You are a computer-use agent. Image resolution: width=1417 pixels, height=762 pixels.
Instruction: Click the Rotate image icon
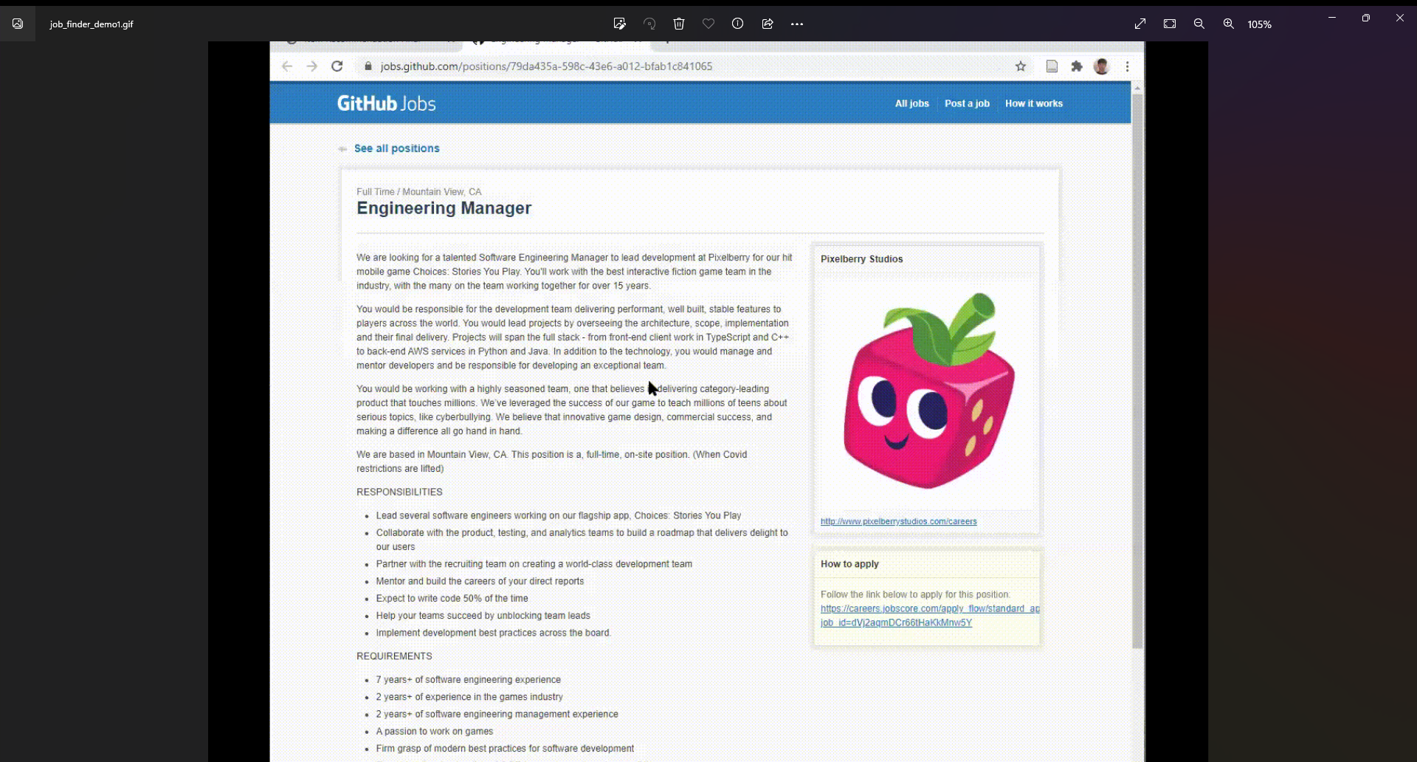[649, 24]
